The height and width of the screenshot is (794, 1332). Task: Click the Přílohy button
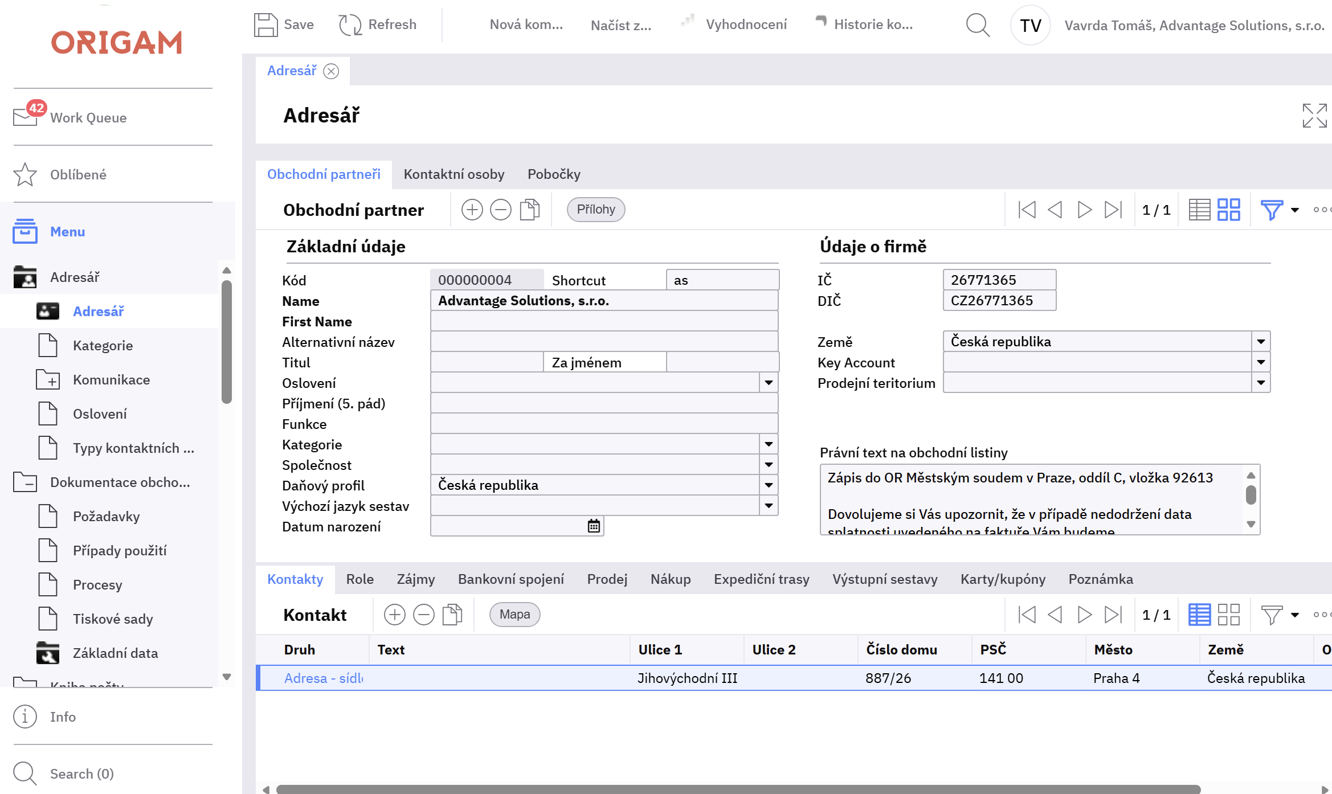(595, 210)
